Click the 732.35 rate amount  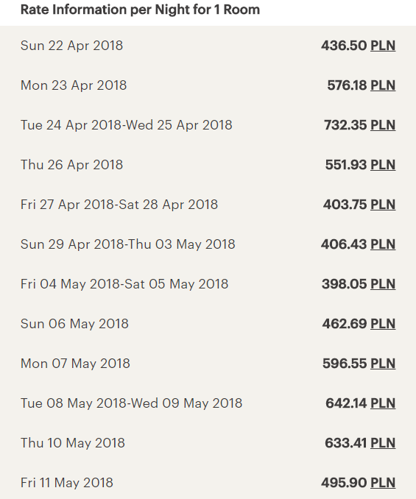(x=345, y=125)
